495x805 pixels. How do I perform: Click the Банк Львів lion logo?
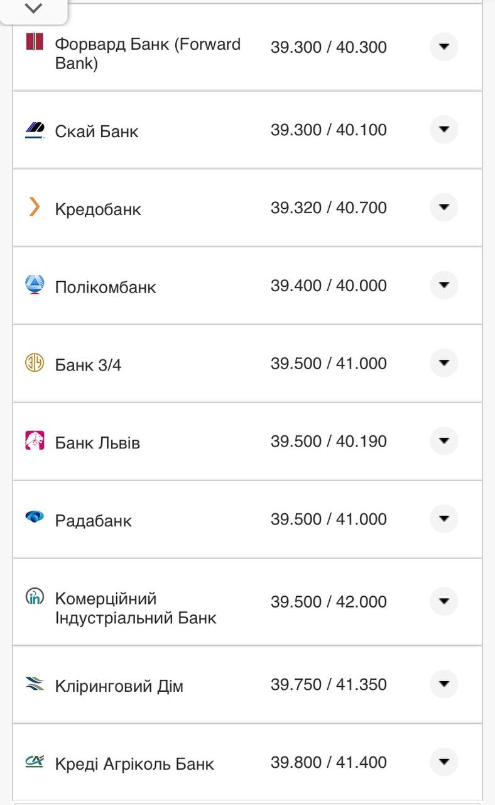[35, 440]
